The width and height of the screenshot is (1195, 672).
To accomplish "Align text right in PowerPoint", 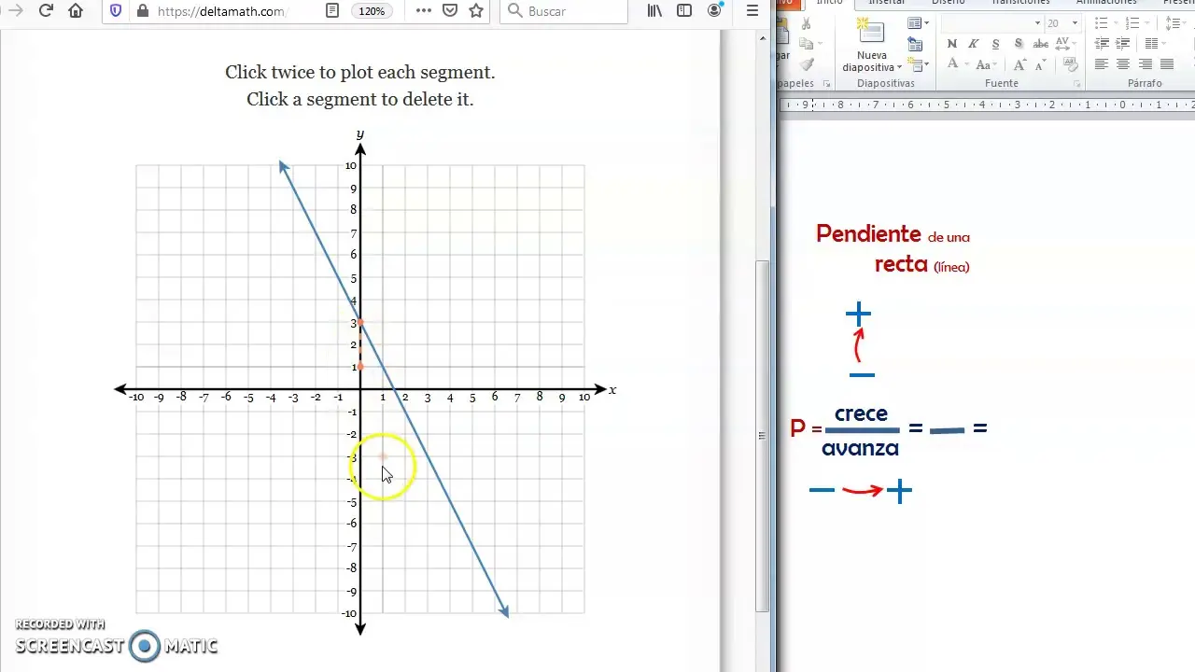I will point(1146,64).
